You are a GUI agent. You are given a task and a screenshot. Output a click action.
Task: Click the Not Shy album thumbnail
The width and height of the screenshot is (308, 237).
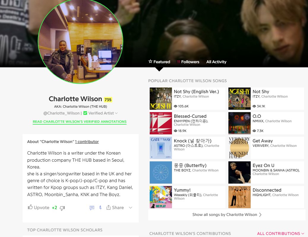239,98
